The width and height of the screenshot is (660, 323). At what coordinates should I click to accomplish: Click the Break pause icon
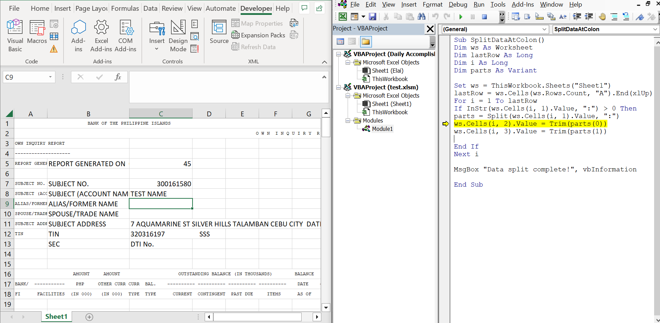coord(472,16)
